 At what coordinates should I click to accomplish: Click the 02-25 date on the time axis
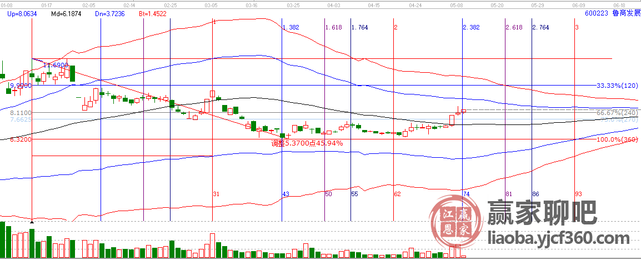click(x=171, y=6)
